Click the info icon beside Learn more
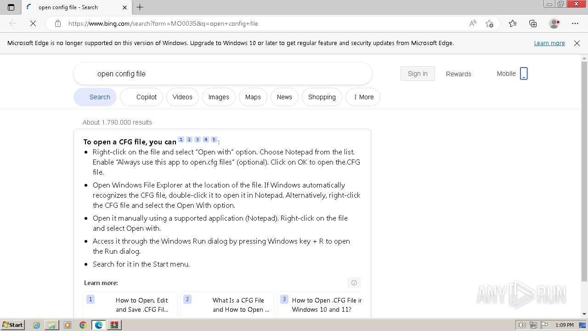The width and height of the screenshot is (588, 331). click(354, 283)
